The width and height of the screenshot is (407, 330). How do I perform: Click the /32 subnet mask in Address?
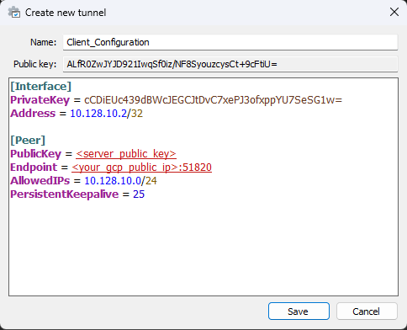point(135,114)
